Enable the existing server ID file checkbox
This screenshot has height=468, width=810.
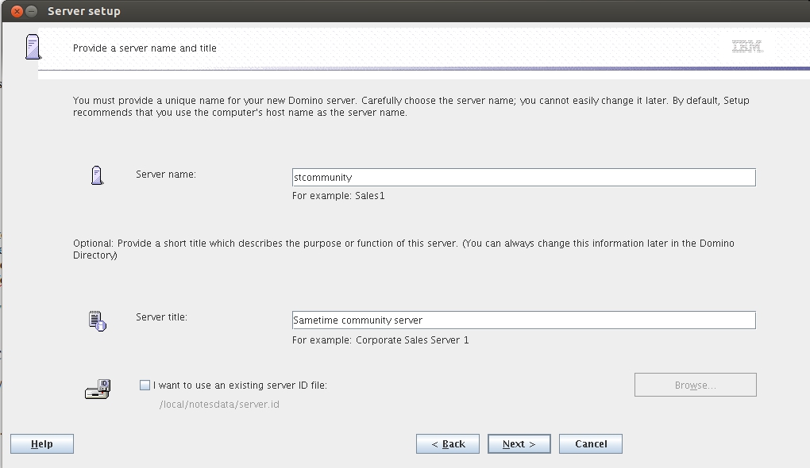click(145, 386)
